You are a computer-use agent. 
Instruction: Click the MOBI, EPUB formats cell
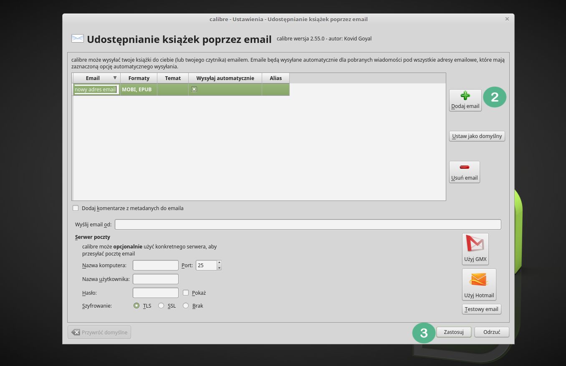(x=139, y=89)
